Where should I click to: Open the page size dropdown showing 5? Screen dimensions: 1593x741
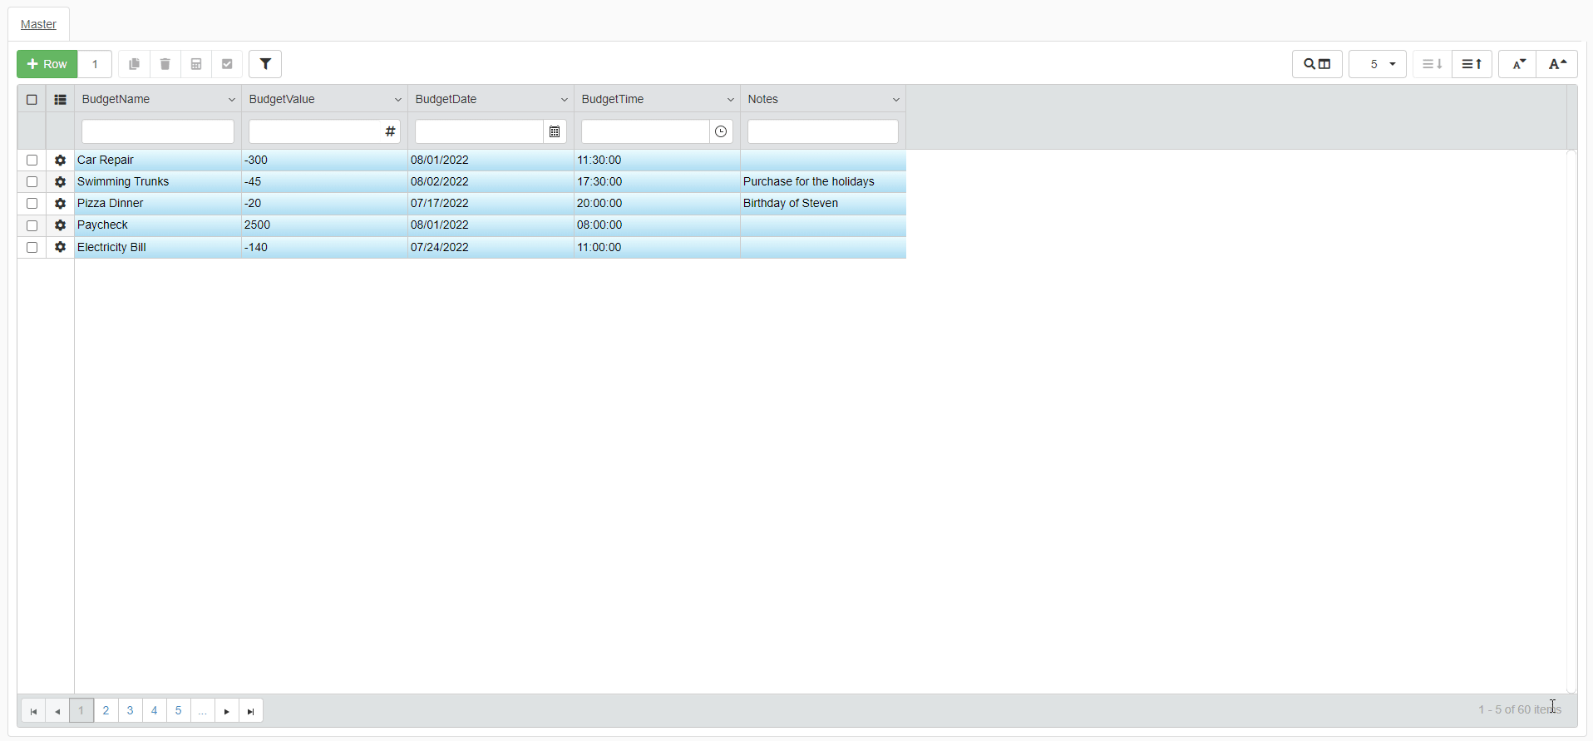click(1378, 64)
